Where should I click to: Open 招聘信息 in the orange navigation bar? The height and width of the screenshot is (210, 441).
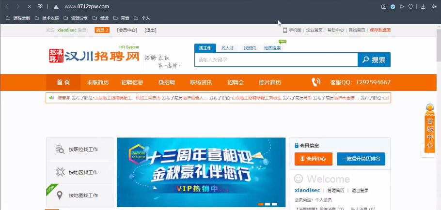[132, 82]
